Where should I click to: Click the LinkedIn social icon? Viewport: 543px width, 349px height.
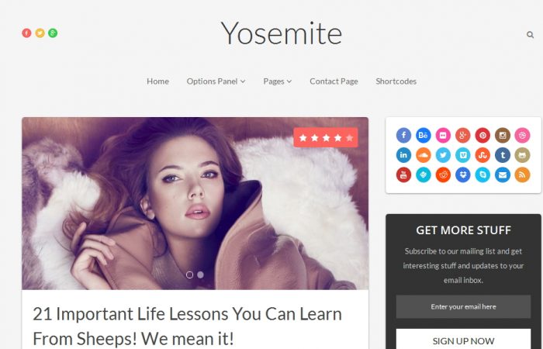403,155
